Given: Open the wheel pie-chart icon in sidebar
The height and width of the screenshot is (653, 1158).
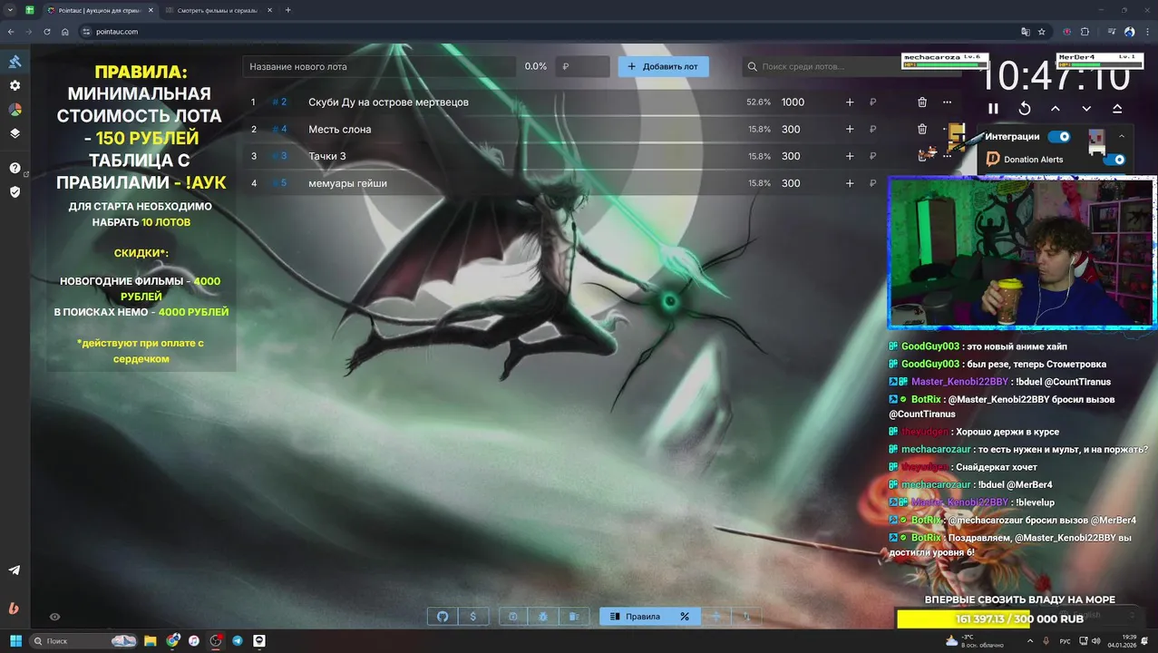Looking at the screenshot, I should (x=15, y=109).
